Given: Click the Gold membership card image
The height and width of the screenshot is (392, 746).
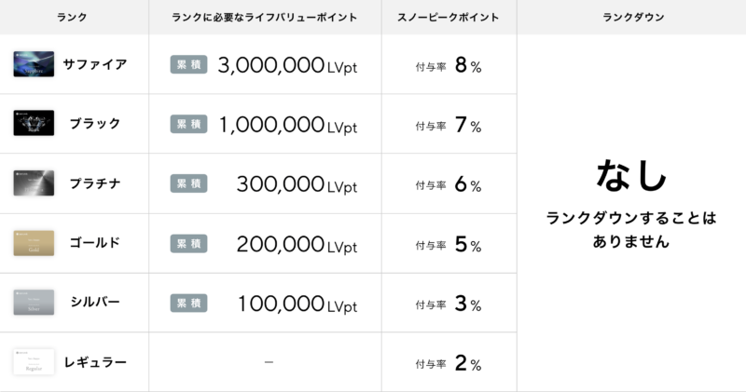Looking at the screenshot, I should 34,243.
